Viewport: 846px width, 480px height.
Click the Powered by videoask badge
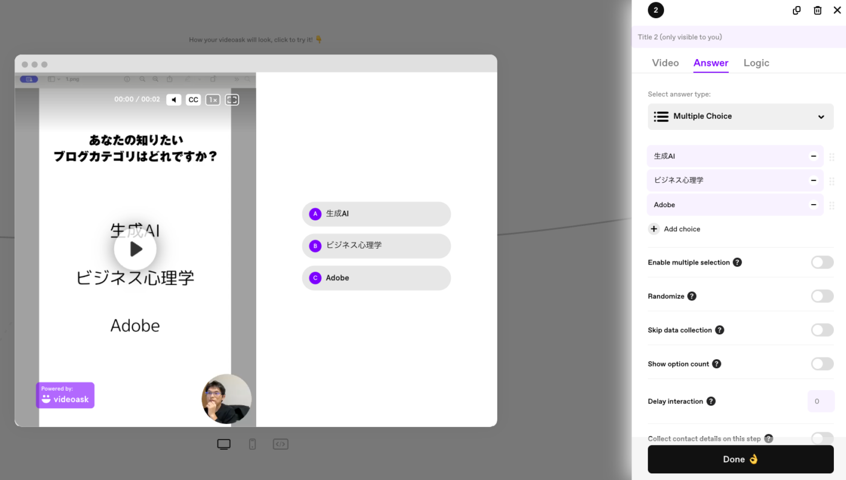tap(65, 395)
